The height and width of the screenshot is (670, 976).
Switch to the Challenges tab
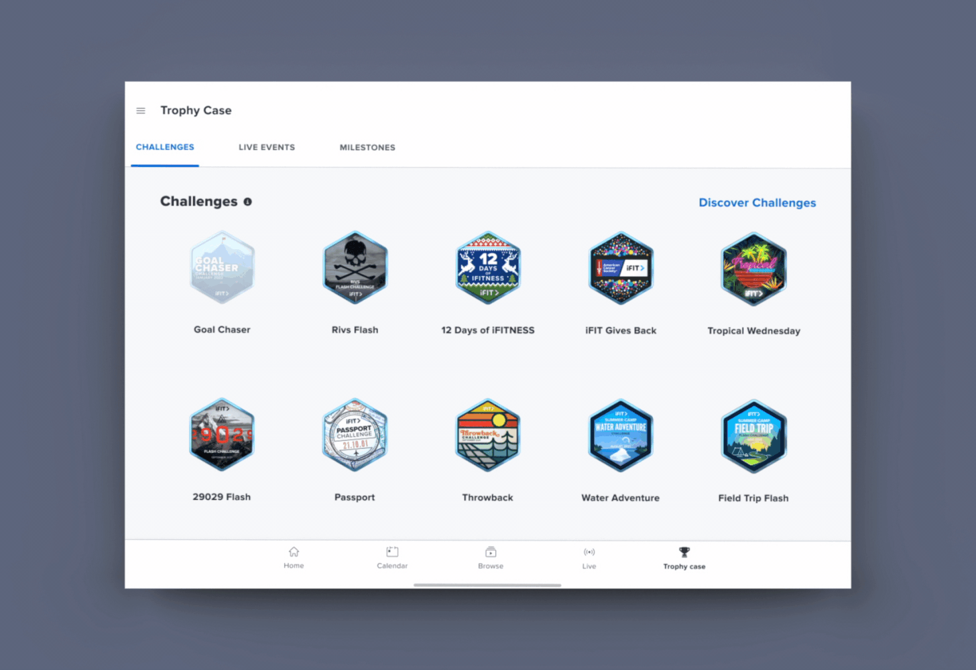point(165,147)
